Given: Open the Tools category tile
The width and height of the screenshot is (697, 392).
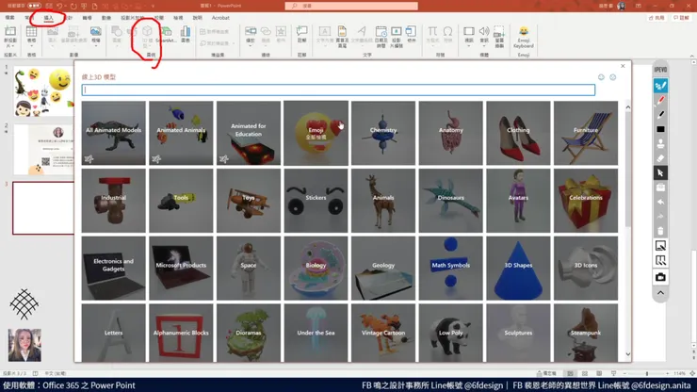Looking at the screenshot, I should [181, 201].
